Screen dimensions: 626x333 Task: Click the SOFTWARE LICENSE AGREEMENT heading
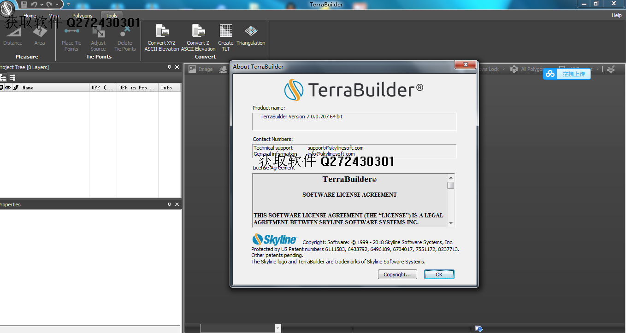click(x=349, y=195)
